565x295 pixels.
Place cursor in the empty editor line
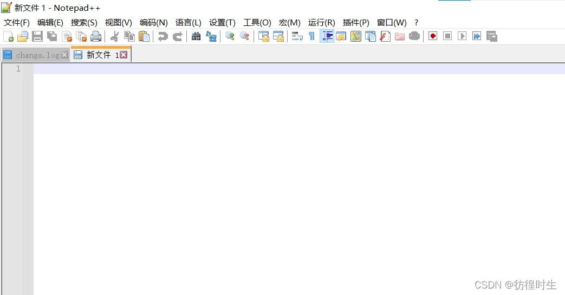point(299,69)
